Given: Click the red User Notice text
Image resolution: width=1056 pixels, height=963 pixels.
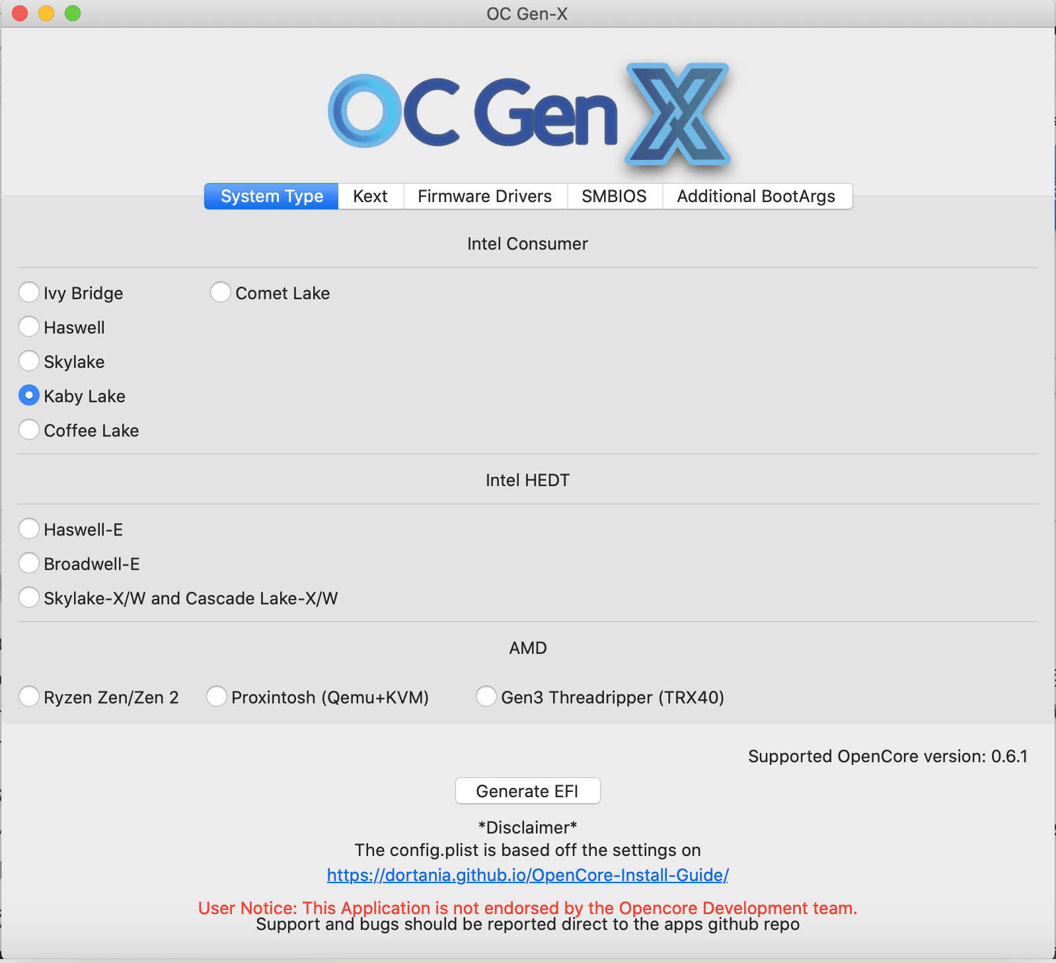Looking at the screenshot, I should tap(527, 908).
